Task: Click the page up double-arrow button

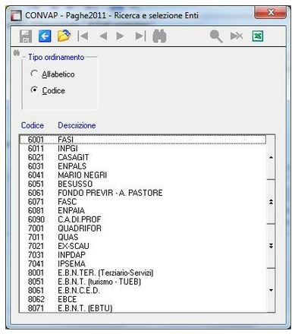Action: 271,202
